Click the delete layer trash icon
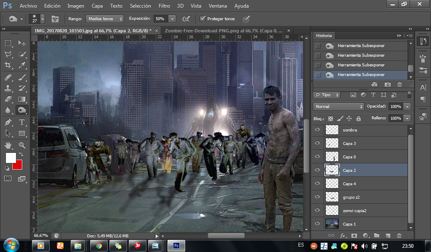 (399, 236)
